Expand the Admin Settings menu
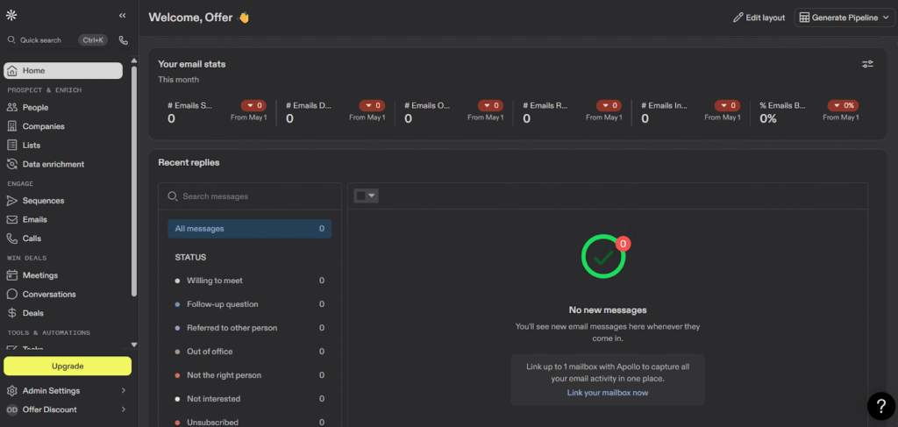Screen dimensions: 898x427 (67, 391)
